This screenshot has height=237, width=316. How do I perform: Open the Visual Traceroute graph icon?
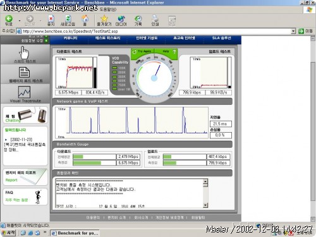pyautogui.click(x=24, y=92)
